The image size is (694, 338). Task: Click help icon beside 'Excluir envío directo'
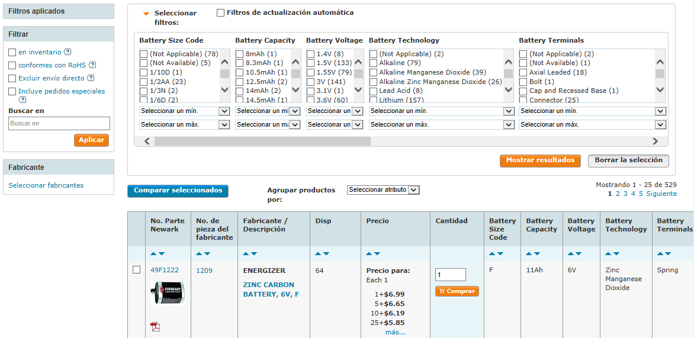coord(91,78)
